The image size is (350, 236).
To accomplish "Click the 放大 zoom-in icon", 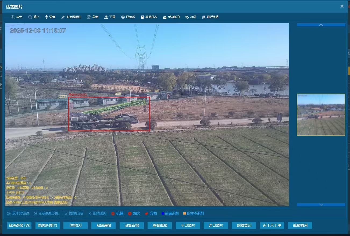I will pos(13,17).
